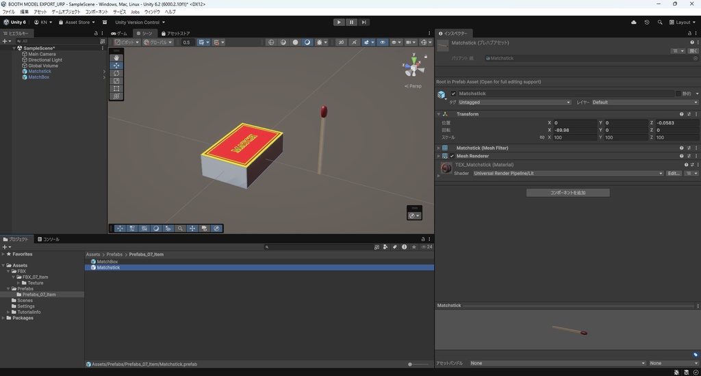Click the project search field

pos(318,247)
